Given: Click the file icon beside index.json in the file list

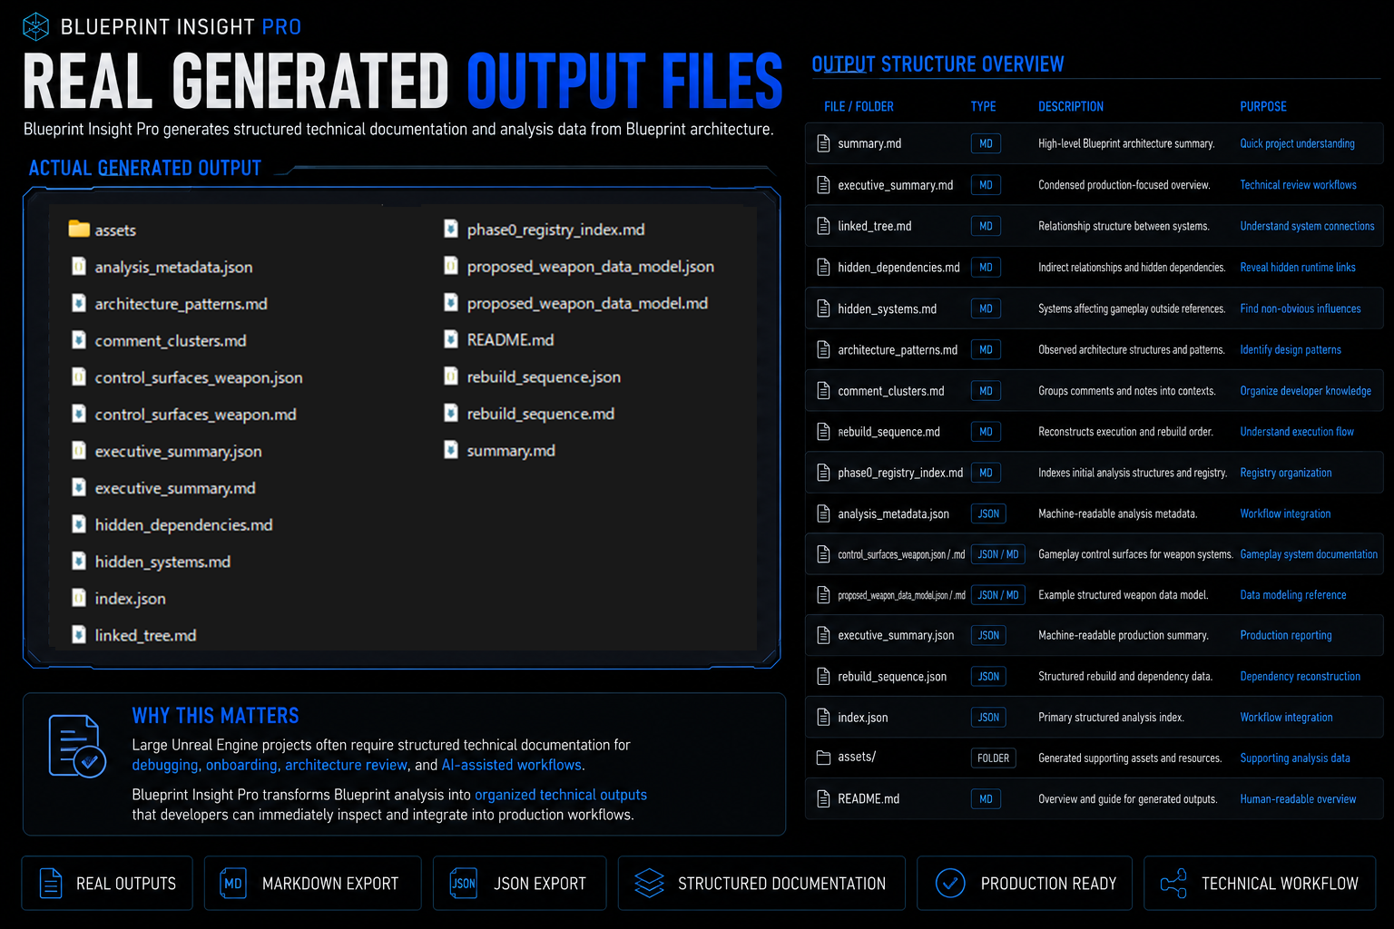Looking at the screenshot, I should coord(79,598).
